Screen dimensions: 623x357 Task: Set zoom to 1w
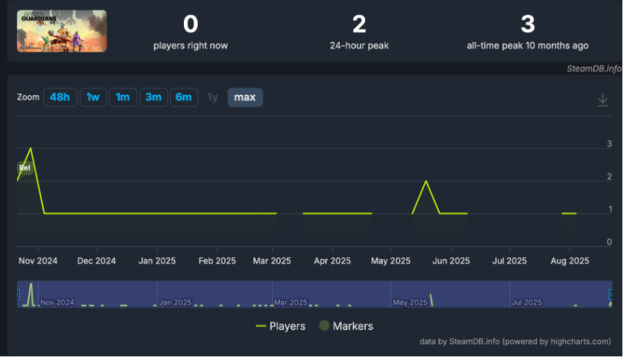click(93, 97)
